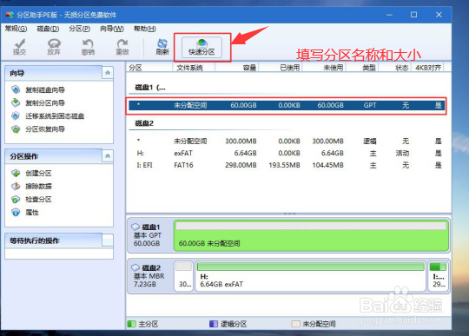Open the 快速分区 quick partition tool
The width and height of the screenshot is (469, 336).
pos(201,47)
